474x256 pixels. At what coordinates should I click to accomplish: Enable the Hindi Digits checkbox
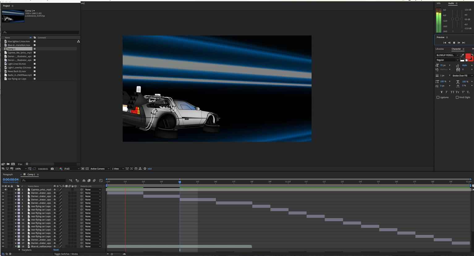[x=457, y=97]
